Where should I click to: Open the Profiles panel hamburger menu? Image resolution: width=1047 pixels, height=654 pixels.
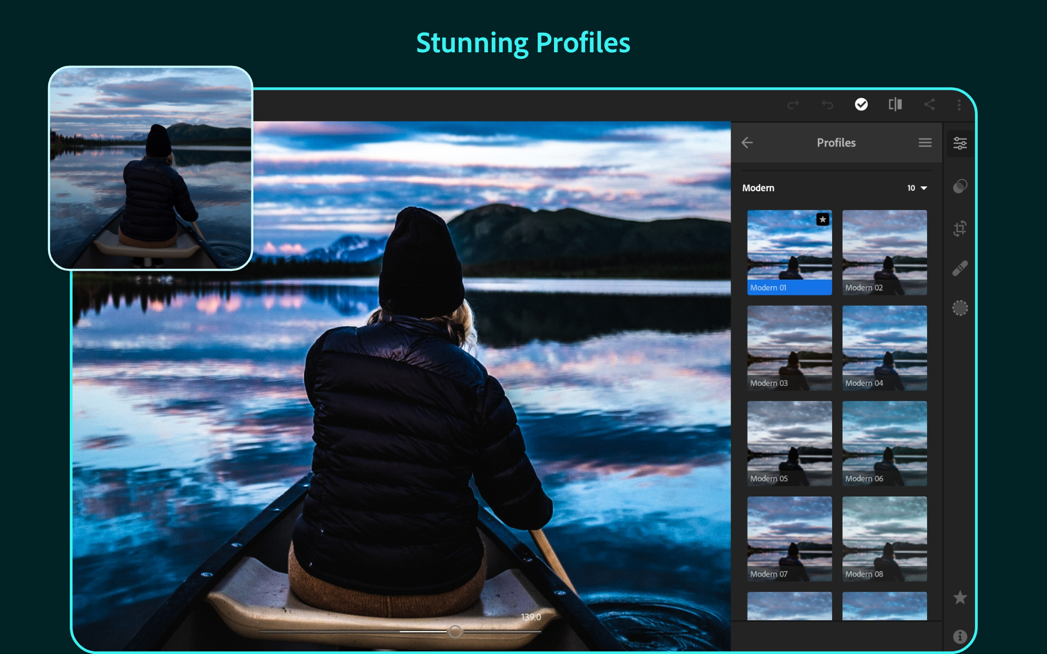(x=925, y=142)
